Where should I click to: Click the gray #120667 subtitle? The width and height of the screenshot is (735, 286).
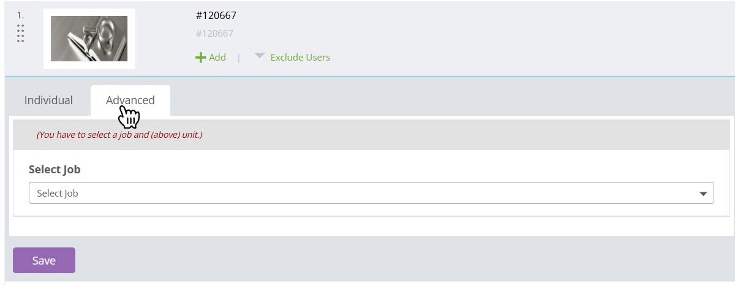[x=214, y=34]
